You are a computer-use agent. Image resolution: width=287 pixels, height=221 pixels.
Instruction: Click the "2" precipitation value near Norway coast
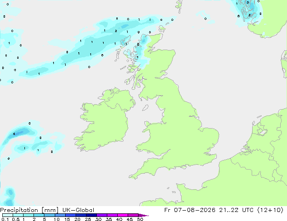249,15
